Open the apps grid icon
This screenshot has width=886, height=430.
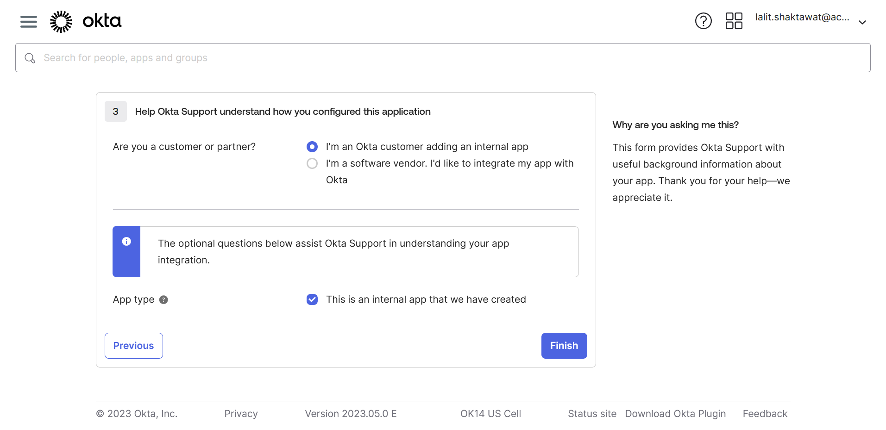tap(734, 21)
